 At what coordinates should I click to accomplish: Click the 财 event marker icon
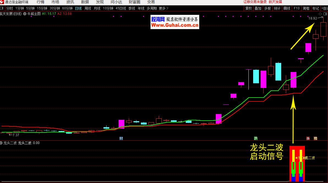click(x=121, y=138)
